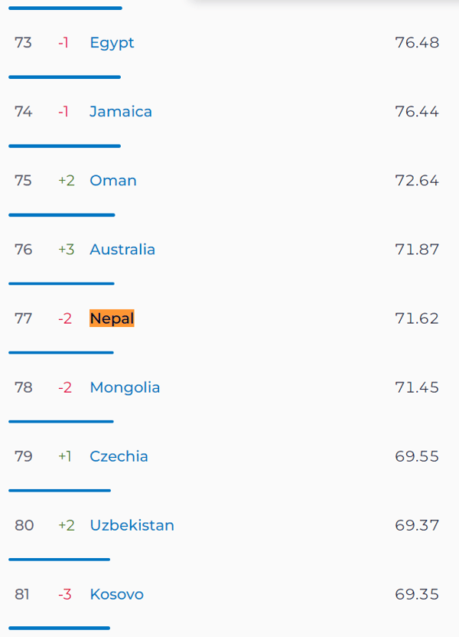Image resolution: width=459 pixels, height=637 pixels.
Task: Click the blue score bar under Uzbekistan
Action: tap(59, 560)
